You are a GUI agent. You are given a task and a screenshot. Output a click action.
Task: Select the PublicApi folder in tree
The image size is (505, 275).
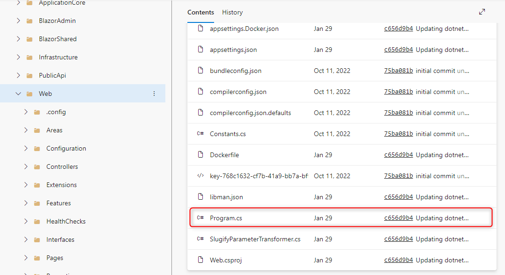click(x=52, y=75)
